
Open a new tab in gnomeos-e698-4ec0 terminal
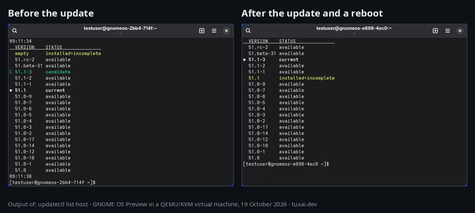435,31
